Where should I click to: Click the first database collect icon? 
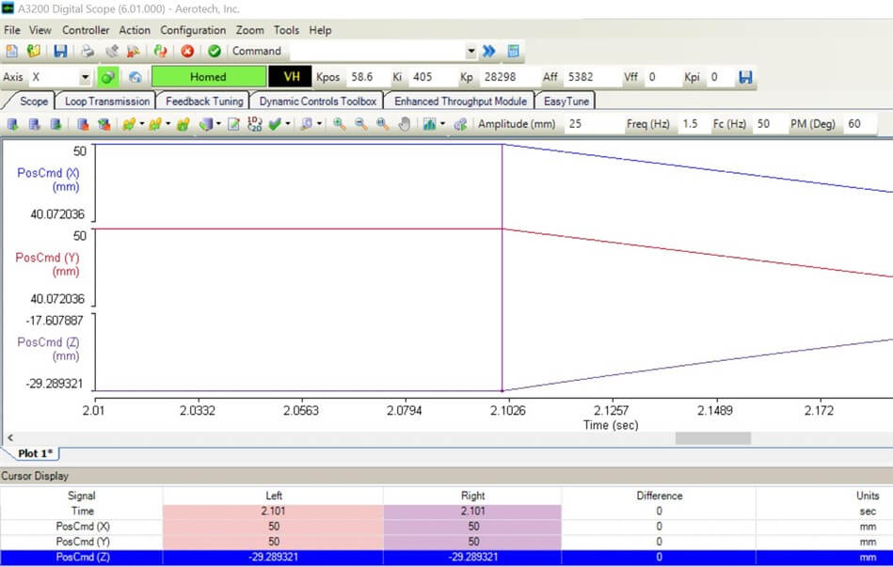(12, 123)
